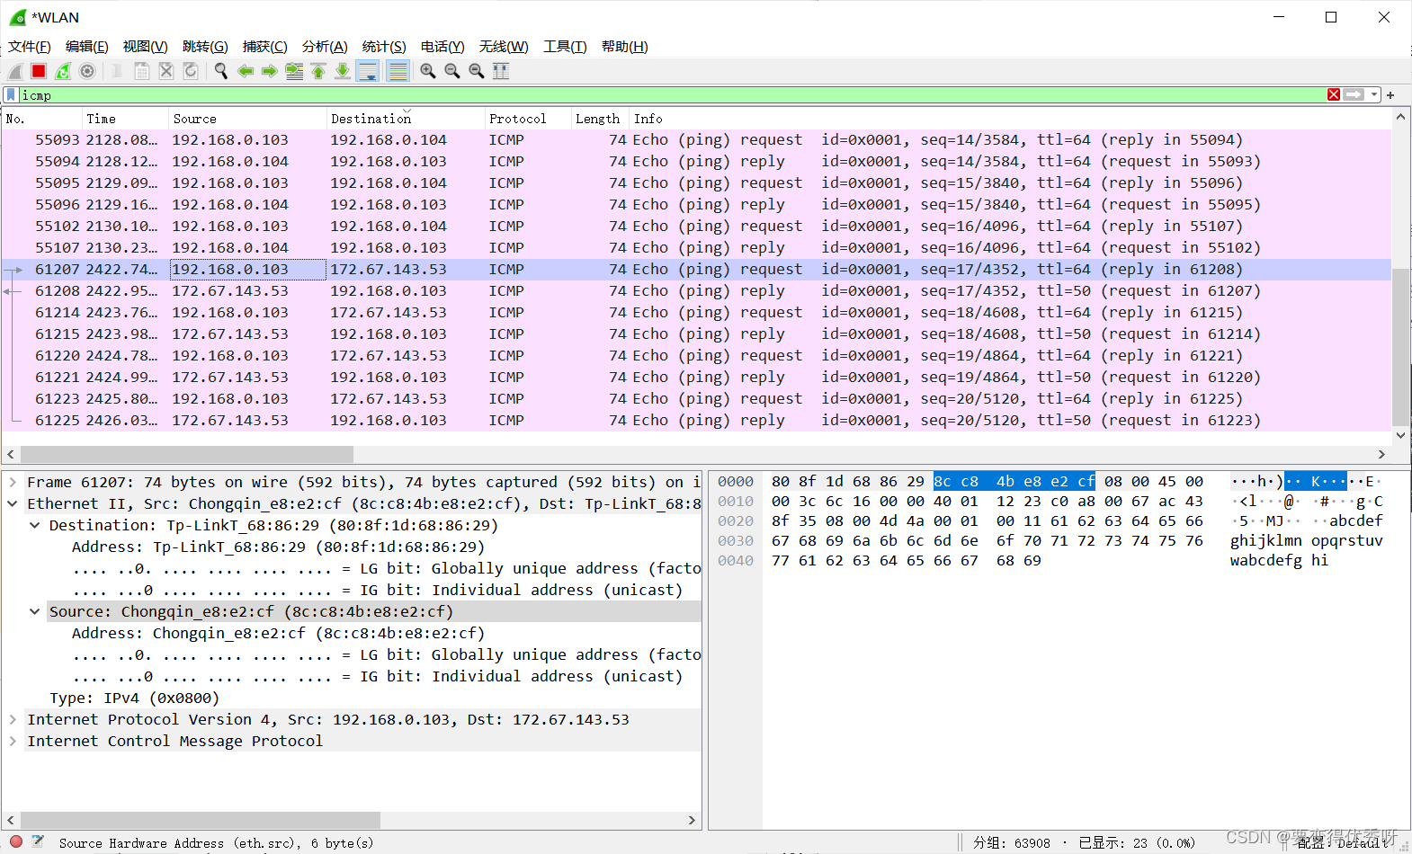Open the 捕获(C) menu
1412x854 pixels.
click(x=265, y=47)
